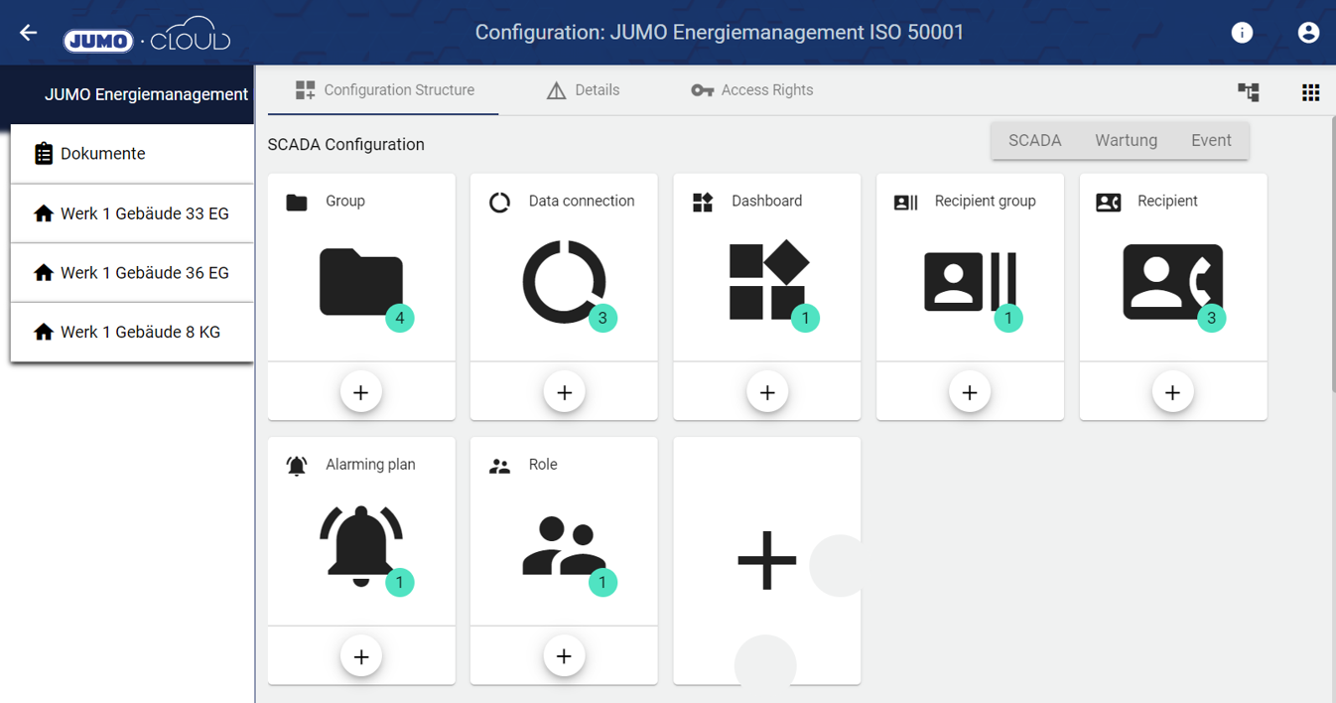Viewport: 1336px width, 703px height.
Task: Open the info icon in header
Action: pyautogui.click(x=1242, y=33)
